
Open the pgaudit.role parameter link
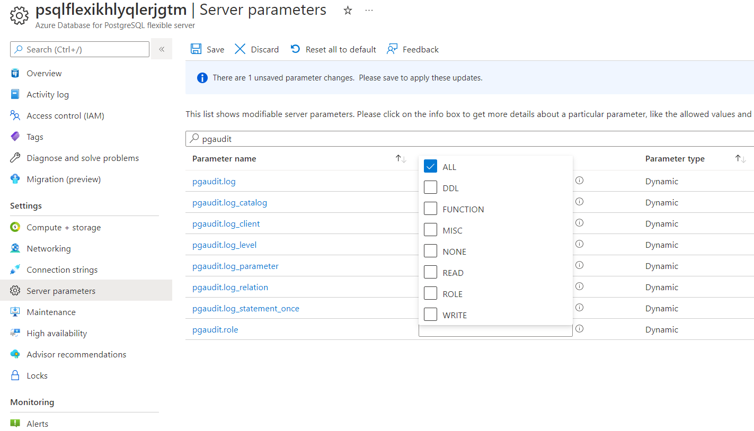[x=215, y=329]
